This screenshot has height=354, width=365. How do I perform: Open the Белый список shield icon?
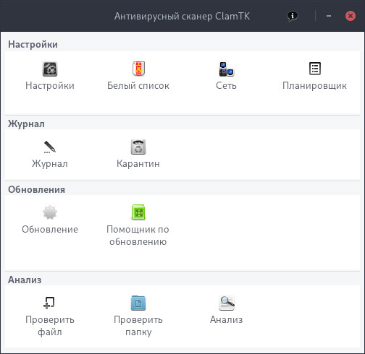pyautogui.click(x=138, y=69)
